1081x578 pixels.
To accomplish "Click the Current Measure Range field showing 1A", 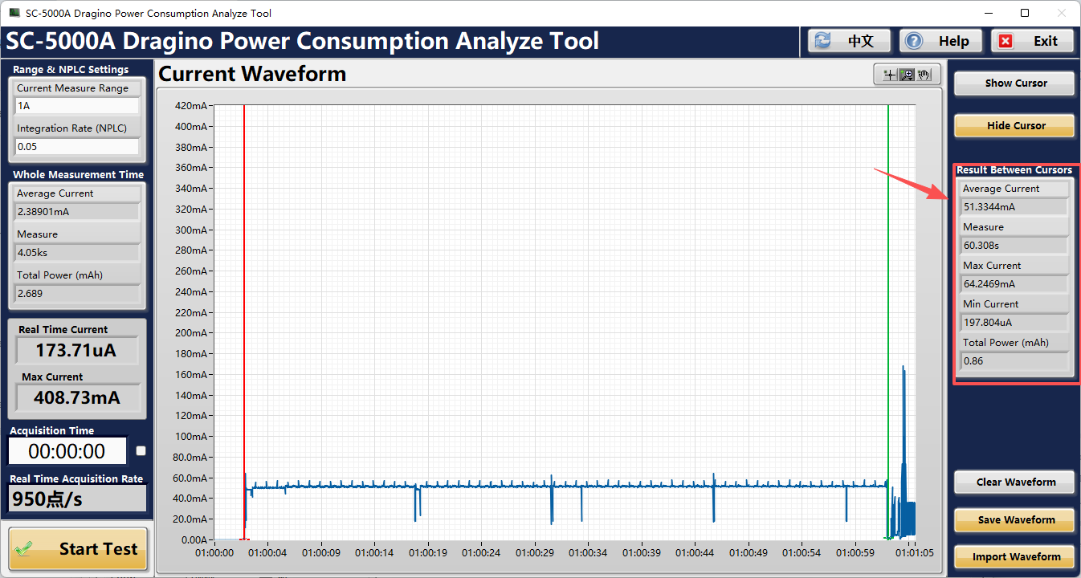I will (x=77, y=106).
